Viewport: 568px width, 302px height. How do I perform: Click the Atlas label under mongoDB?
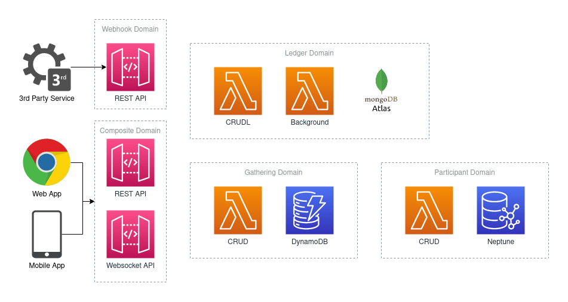point(382,109)
